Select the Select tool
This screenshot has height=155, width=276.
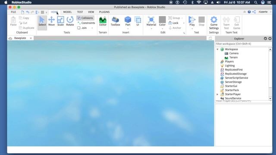[42, 21]
